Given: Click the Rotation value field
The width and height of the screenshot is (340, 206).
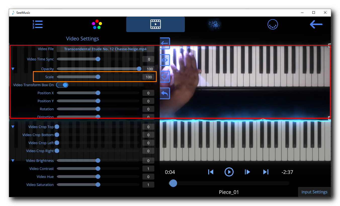Looking at the screenshot, I should [x=148, y=109].
